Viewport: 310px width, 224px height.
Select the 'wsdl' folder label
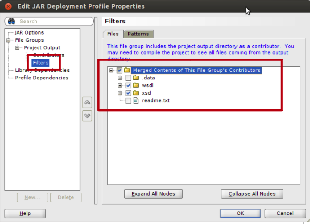tap(148, 85)
